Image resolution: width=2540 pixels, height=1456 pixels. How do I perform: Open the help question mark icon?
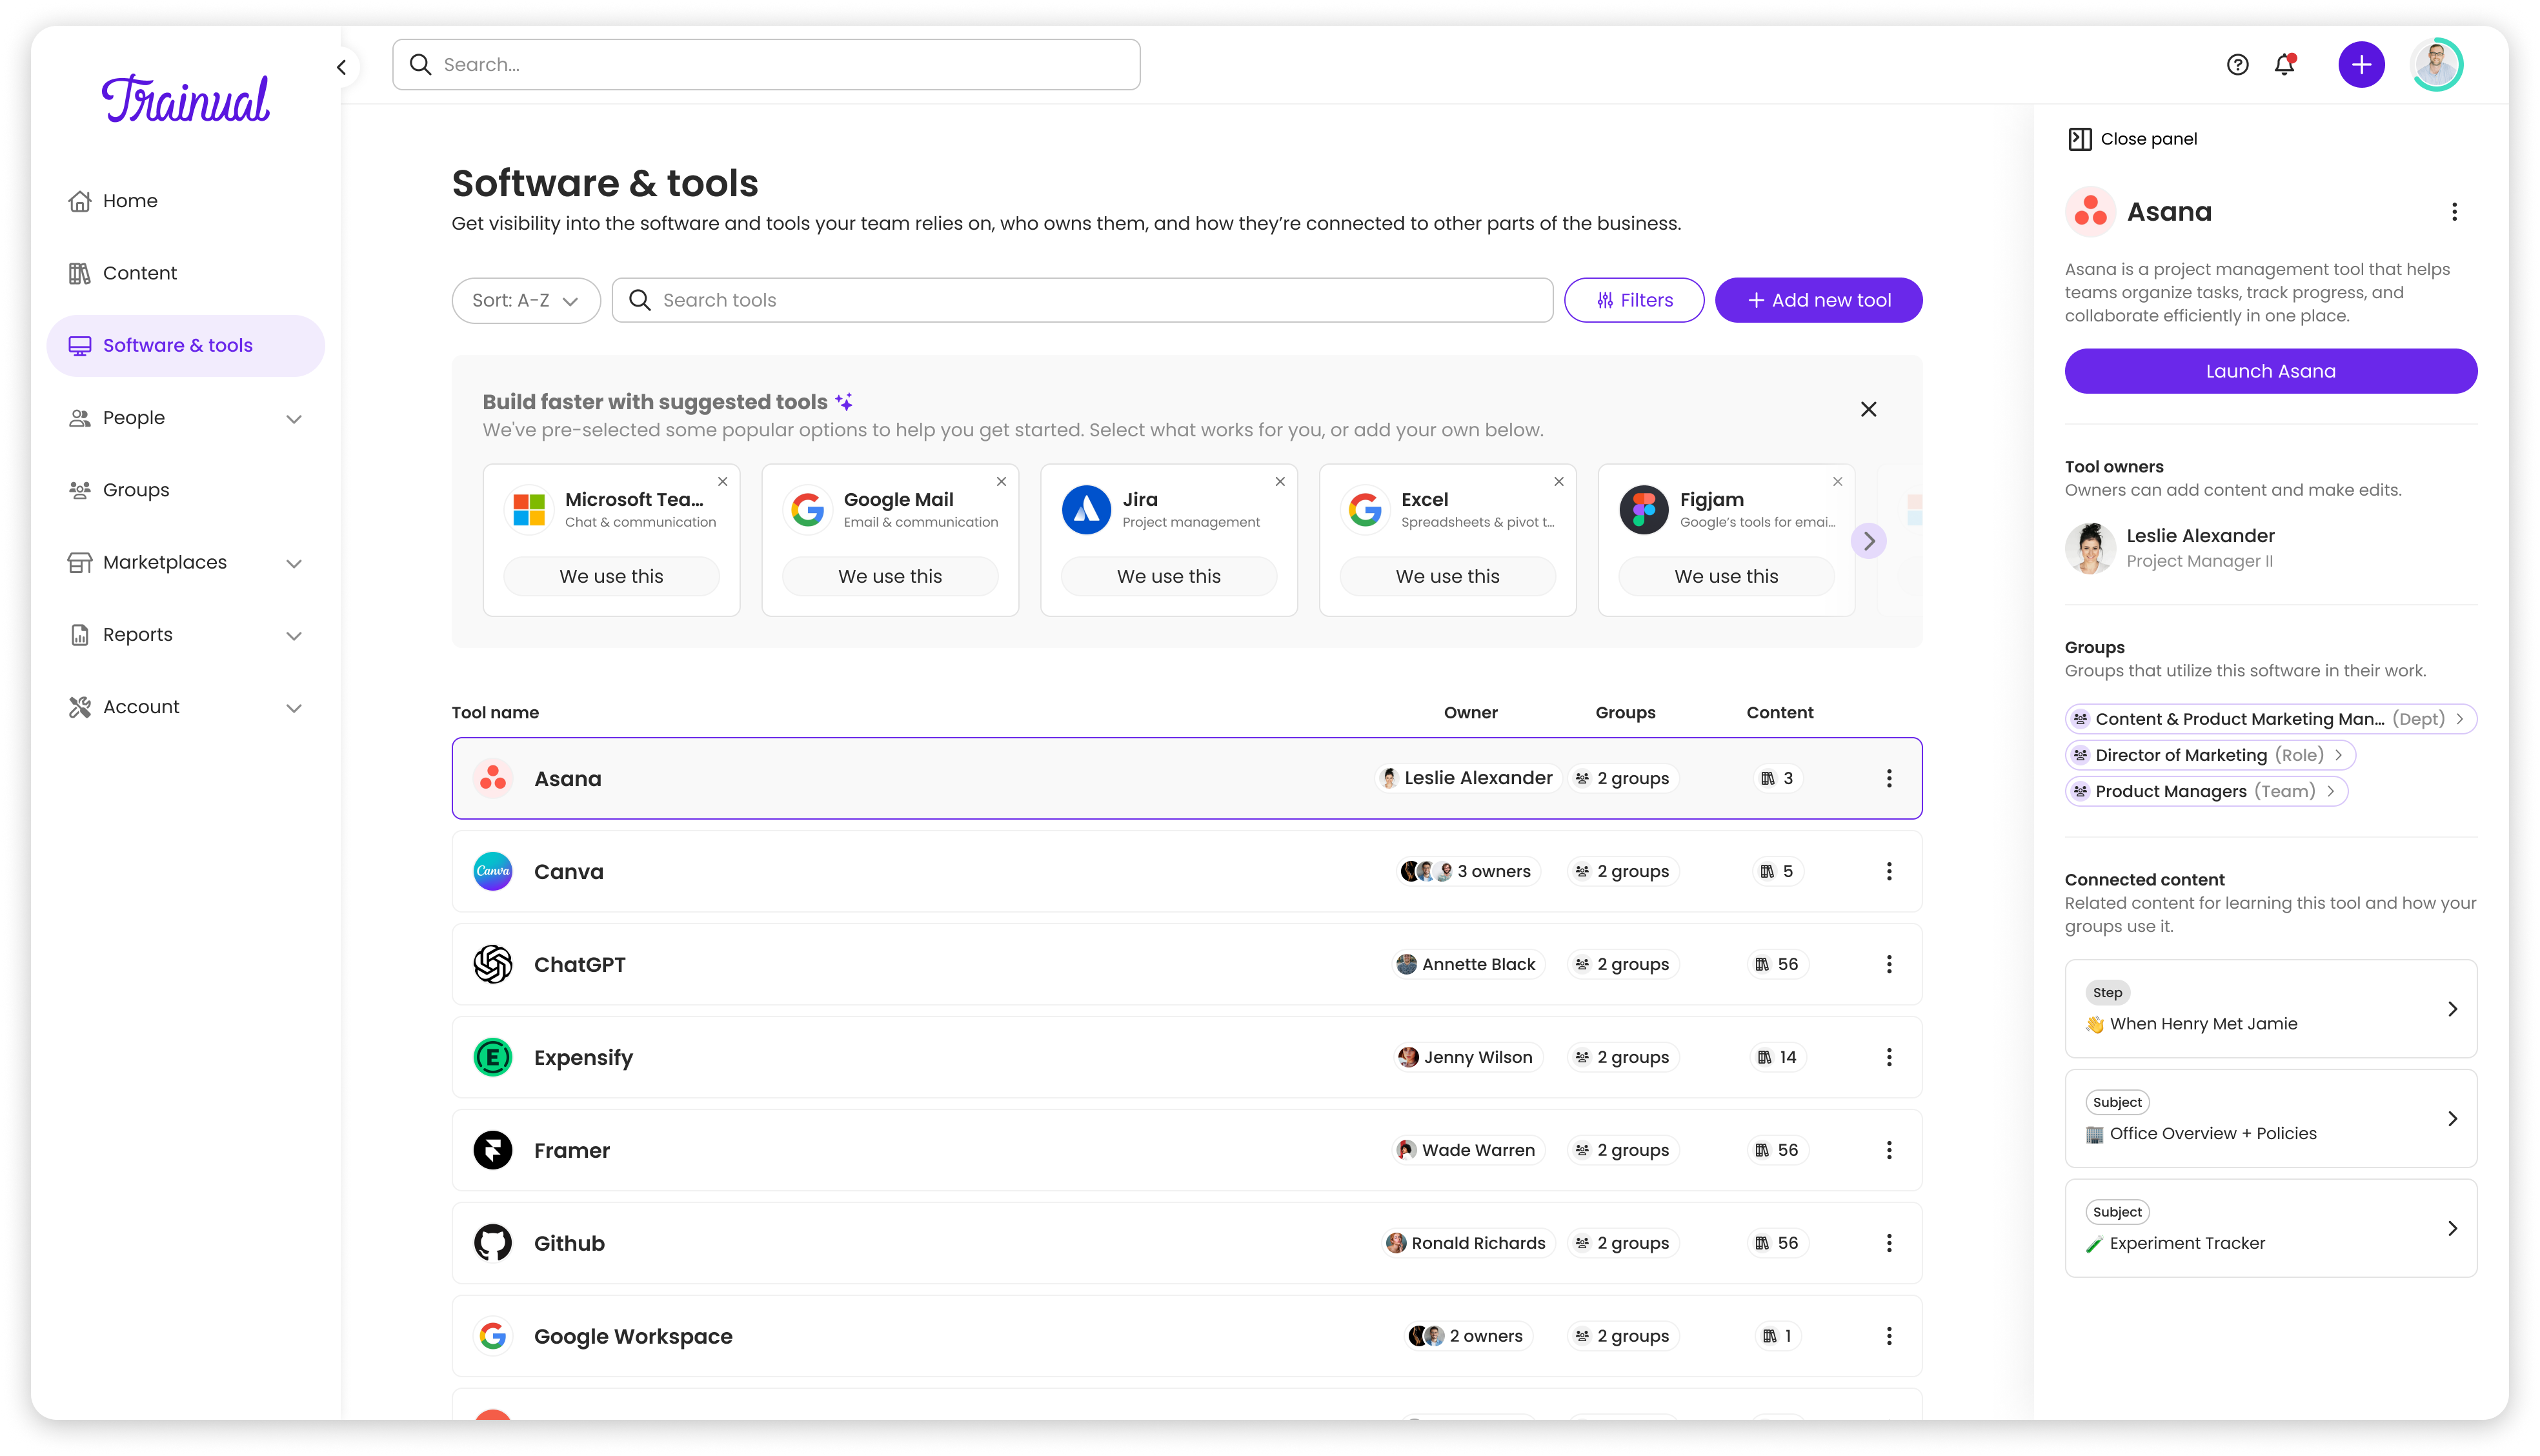click(x=2237, y=65)
